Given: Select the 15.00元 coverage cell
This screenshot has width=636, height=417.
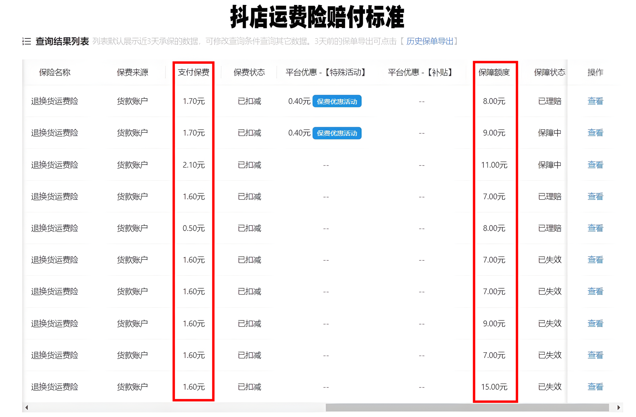Looking at the screenshot, I should point(494,387).
